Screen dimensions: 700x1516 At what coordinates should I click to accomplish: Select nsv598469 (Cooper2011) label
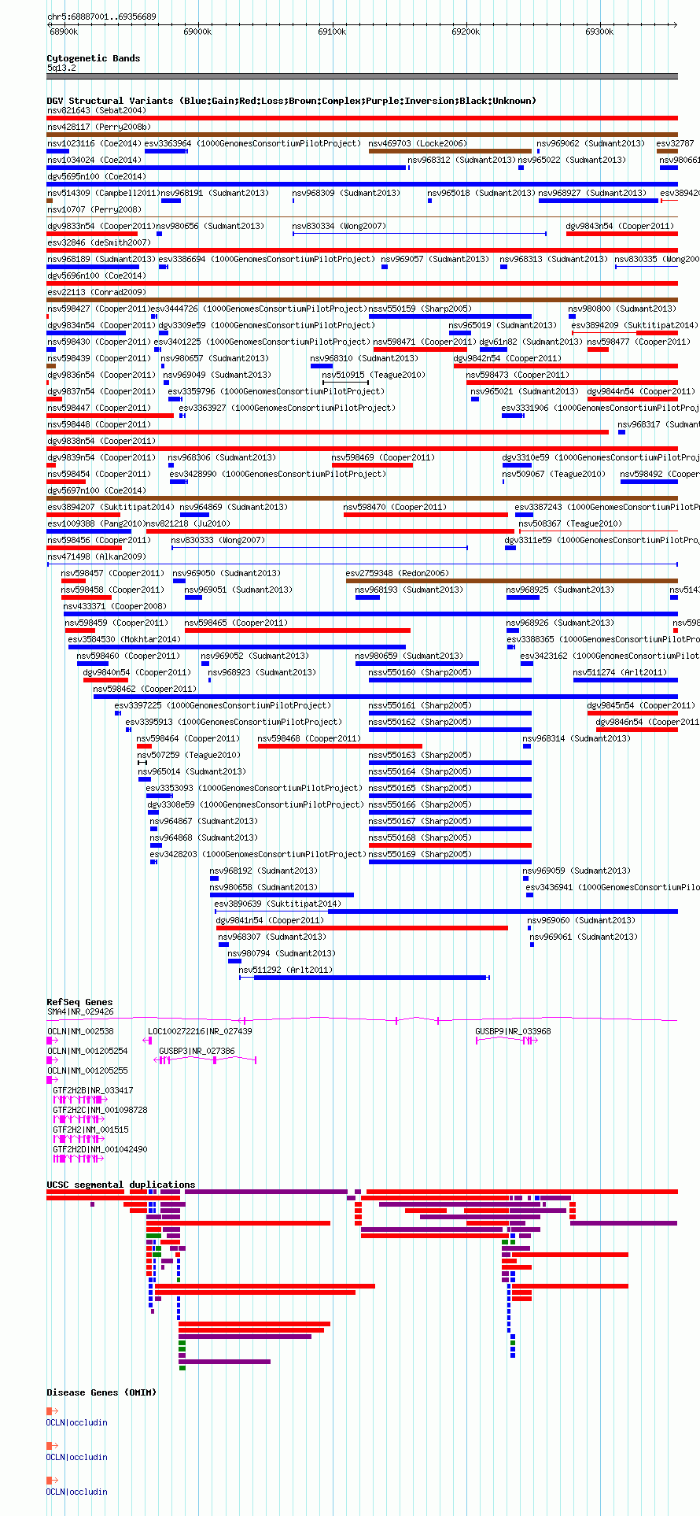[x=382, y=457]
